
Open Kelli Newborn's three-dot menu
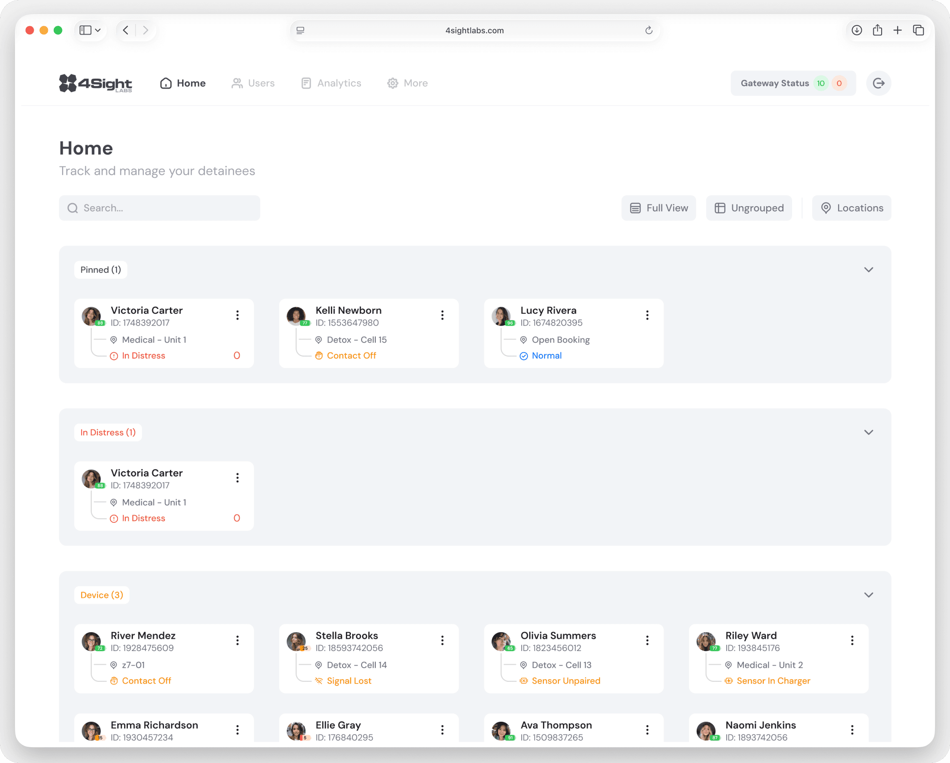(442, 315)
